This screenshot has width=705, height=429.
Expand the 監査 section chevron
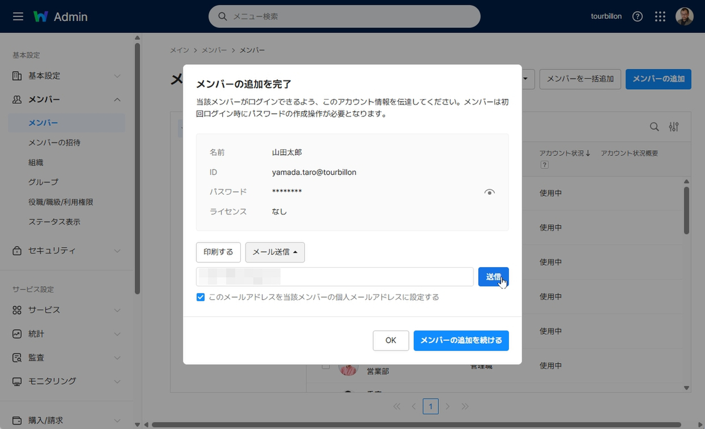[x=117, y=357]
